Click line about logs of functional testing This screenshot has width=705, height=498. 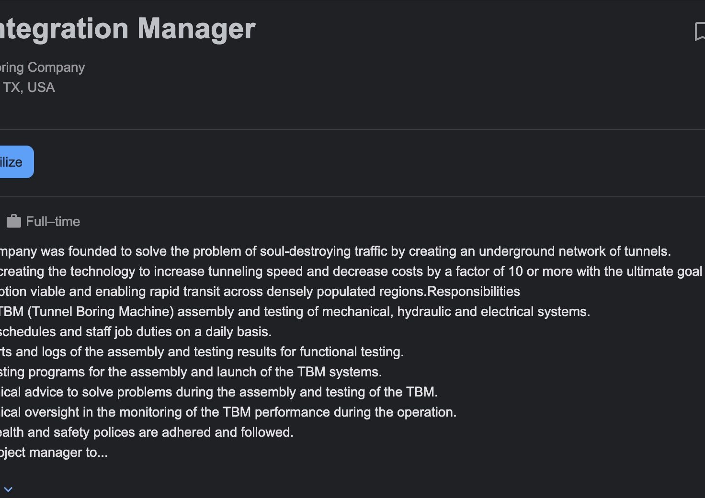(x=202, y=351)
